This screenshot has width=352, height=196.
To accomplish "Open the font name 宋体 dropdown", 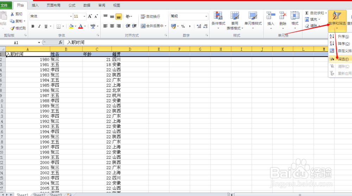I will point(71,17).
